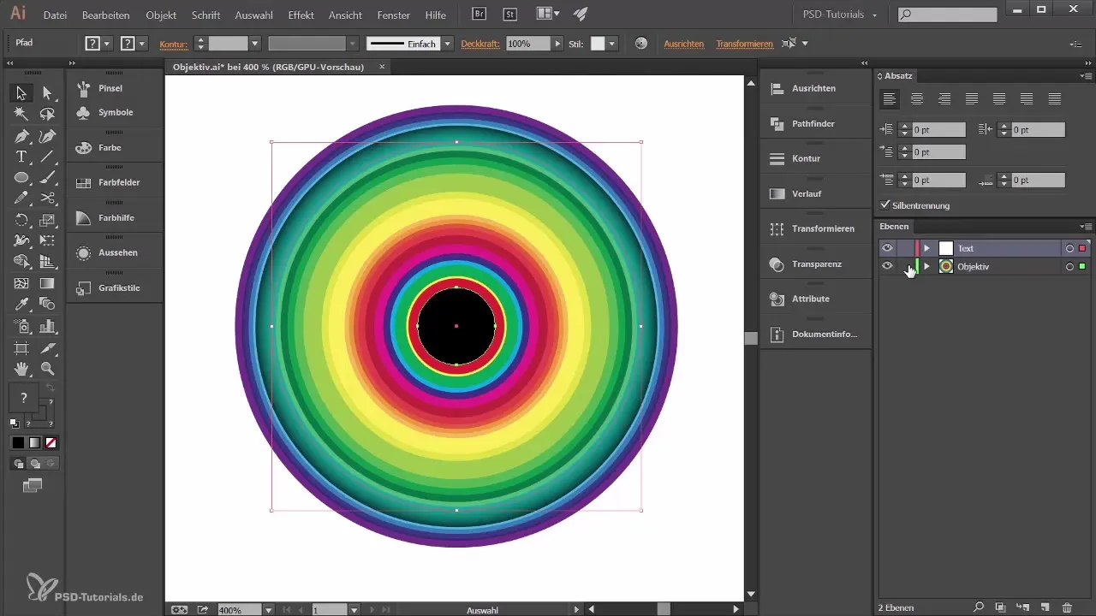The width and height of the screenshot is (1096, 616).
Task: Select the Gradient tool
Action: [x=48, y=283]
